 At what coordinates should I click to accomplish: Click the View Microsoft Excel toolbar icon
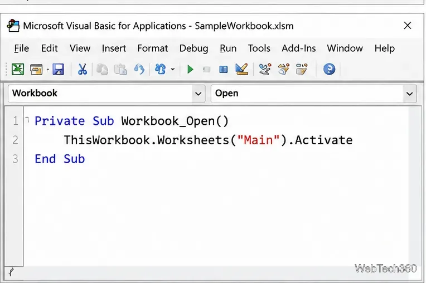(x=18, y=69)
